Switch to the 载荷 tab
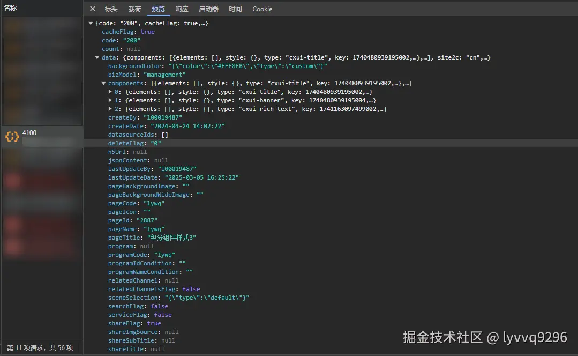Viewport: 578px width, 356px height. 134,9
